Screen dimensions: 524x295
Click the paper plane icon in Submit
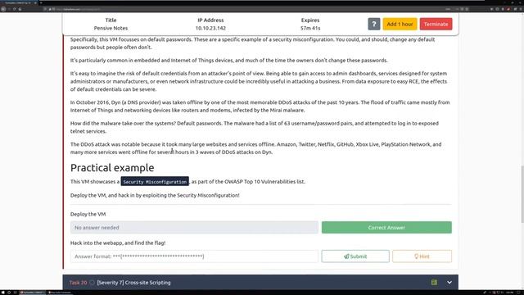tap(346, 256)
